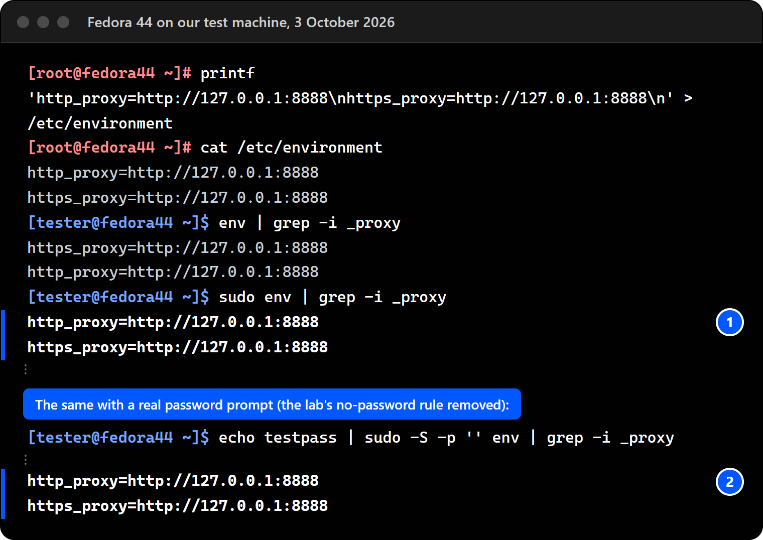Click the 'cat /etc/environment' command line
Screen dimensions: 763x540
pos(205,148)
